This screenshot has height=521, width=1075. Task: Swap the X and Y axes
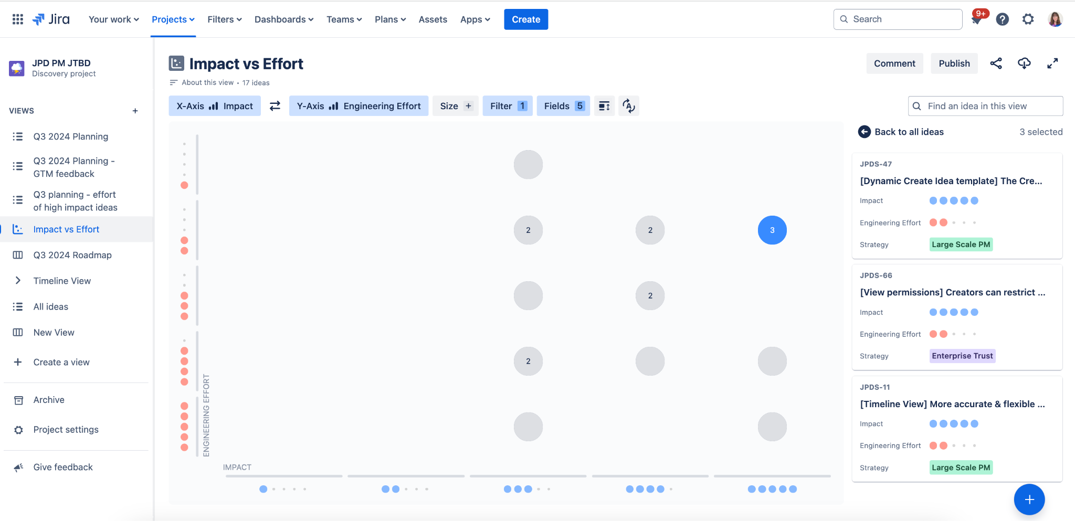point(275,106)
